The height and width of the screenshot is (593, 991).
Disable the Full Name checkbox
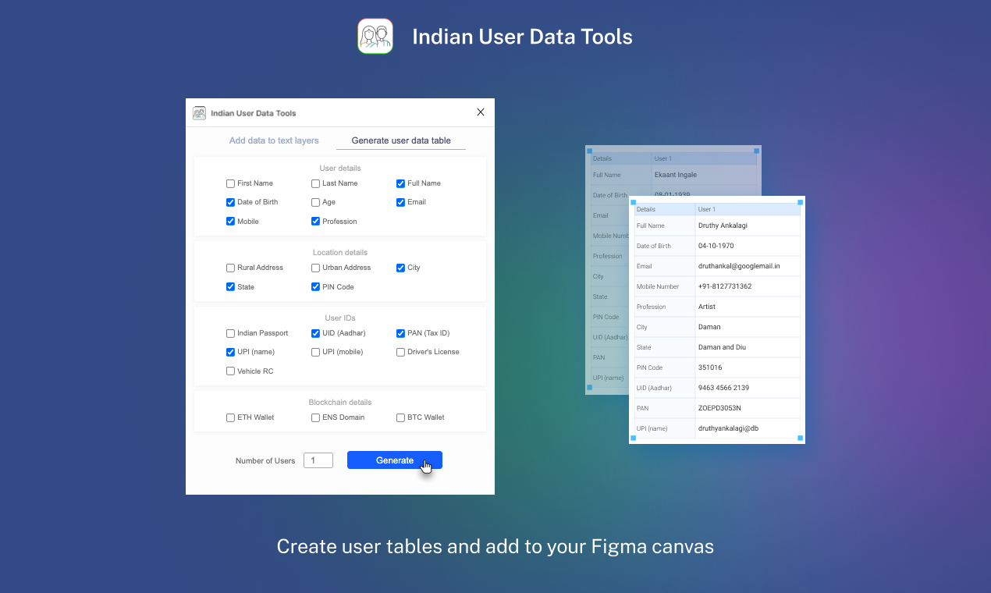point(400,183)
